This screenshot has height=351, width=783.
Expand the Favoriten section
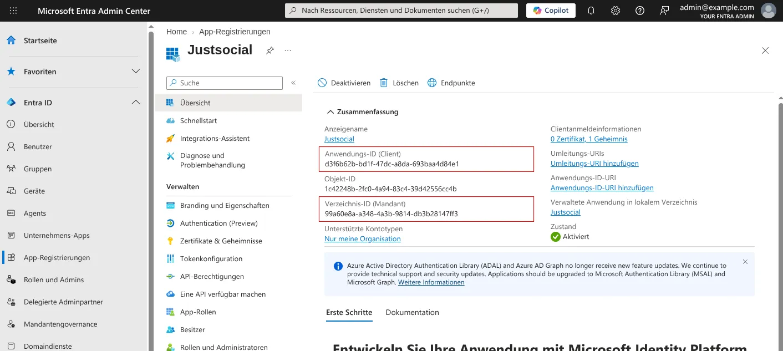(135, 72)
